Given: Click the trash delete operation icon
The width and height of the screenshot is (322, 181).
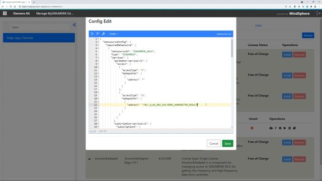Looking at the screenshot, I should point(290,128).
